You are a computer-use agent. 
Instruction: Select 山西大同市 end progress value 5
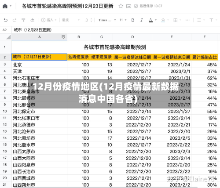coord(101,158)
